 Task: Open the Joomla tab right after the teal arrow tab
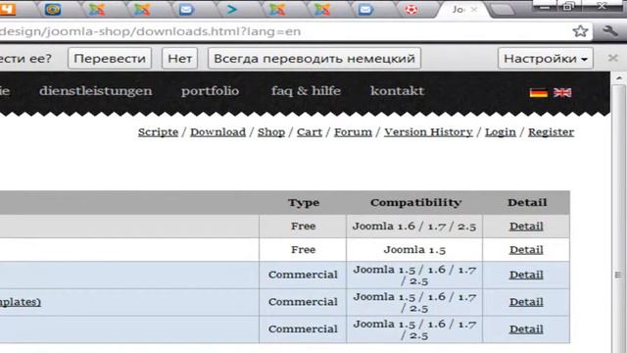(276, 9)
